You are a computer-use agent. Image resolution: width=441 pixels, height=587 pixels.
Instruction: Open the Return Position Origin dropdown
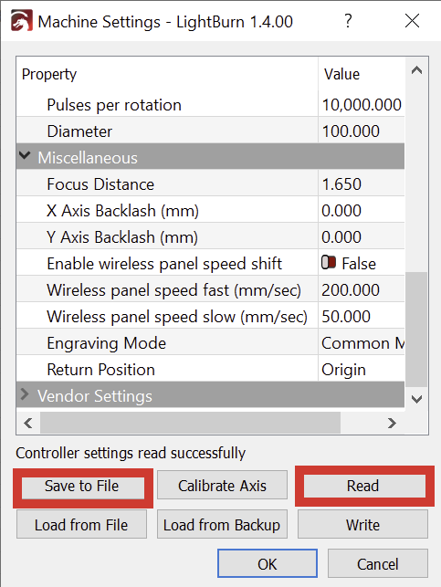coord(362,370)
